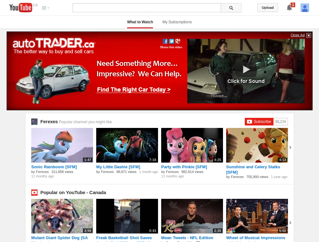Click Freak Basketball Shot Saves title
Viewport: 323px width, 242px height.
pyautogui.click(x=124, y=239)
